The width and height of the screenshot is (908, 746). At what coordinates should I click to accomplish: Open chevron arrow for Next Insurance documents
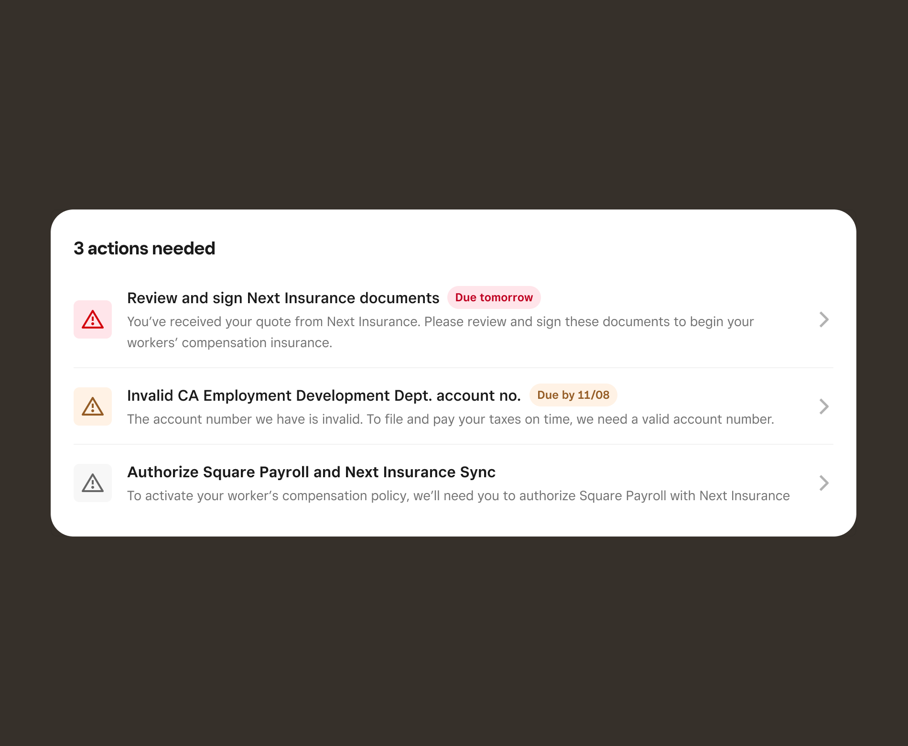[824, 319]
